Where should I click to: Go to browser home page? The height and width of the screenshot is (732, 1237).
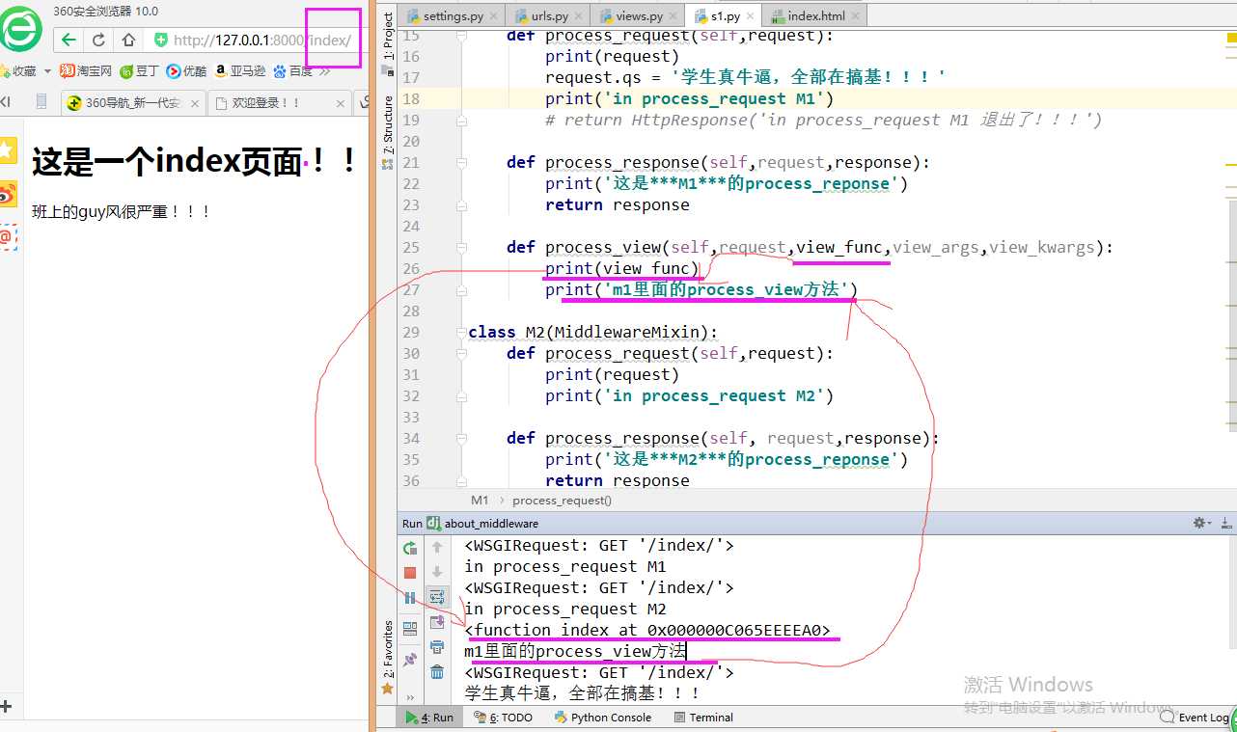point(128,40)
